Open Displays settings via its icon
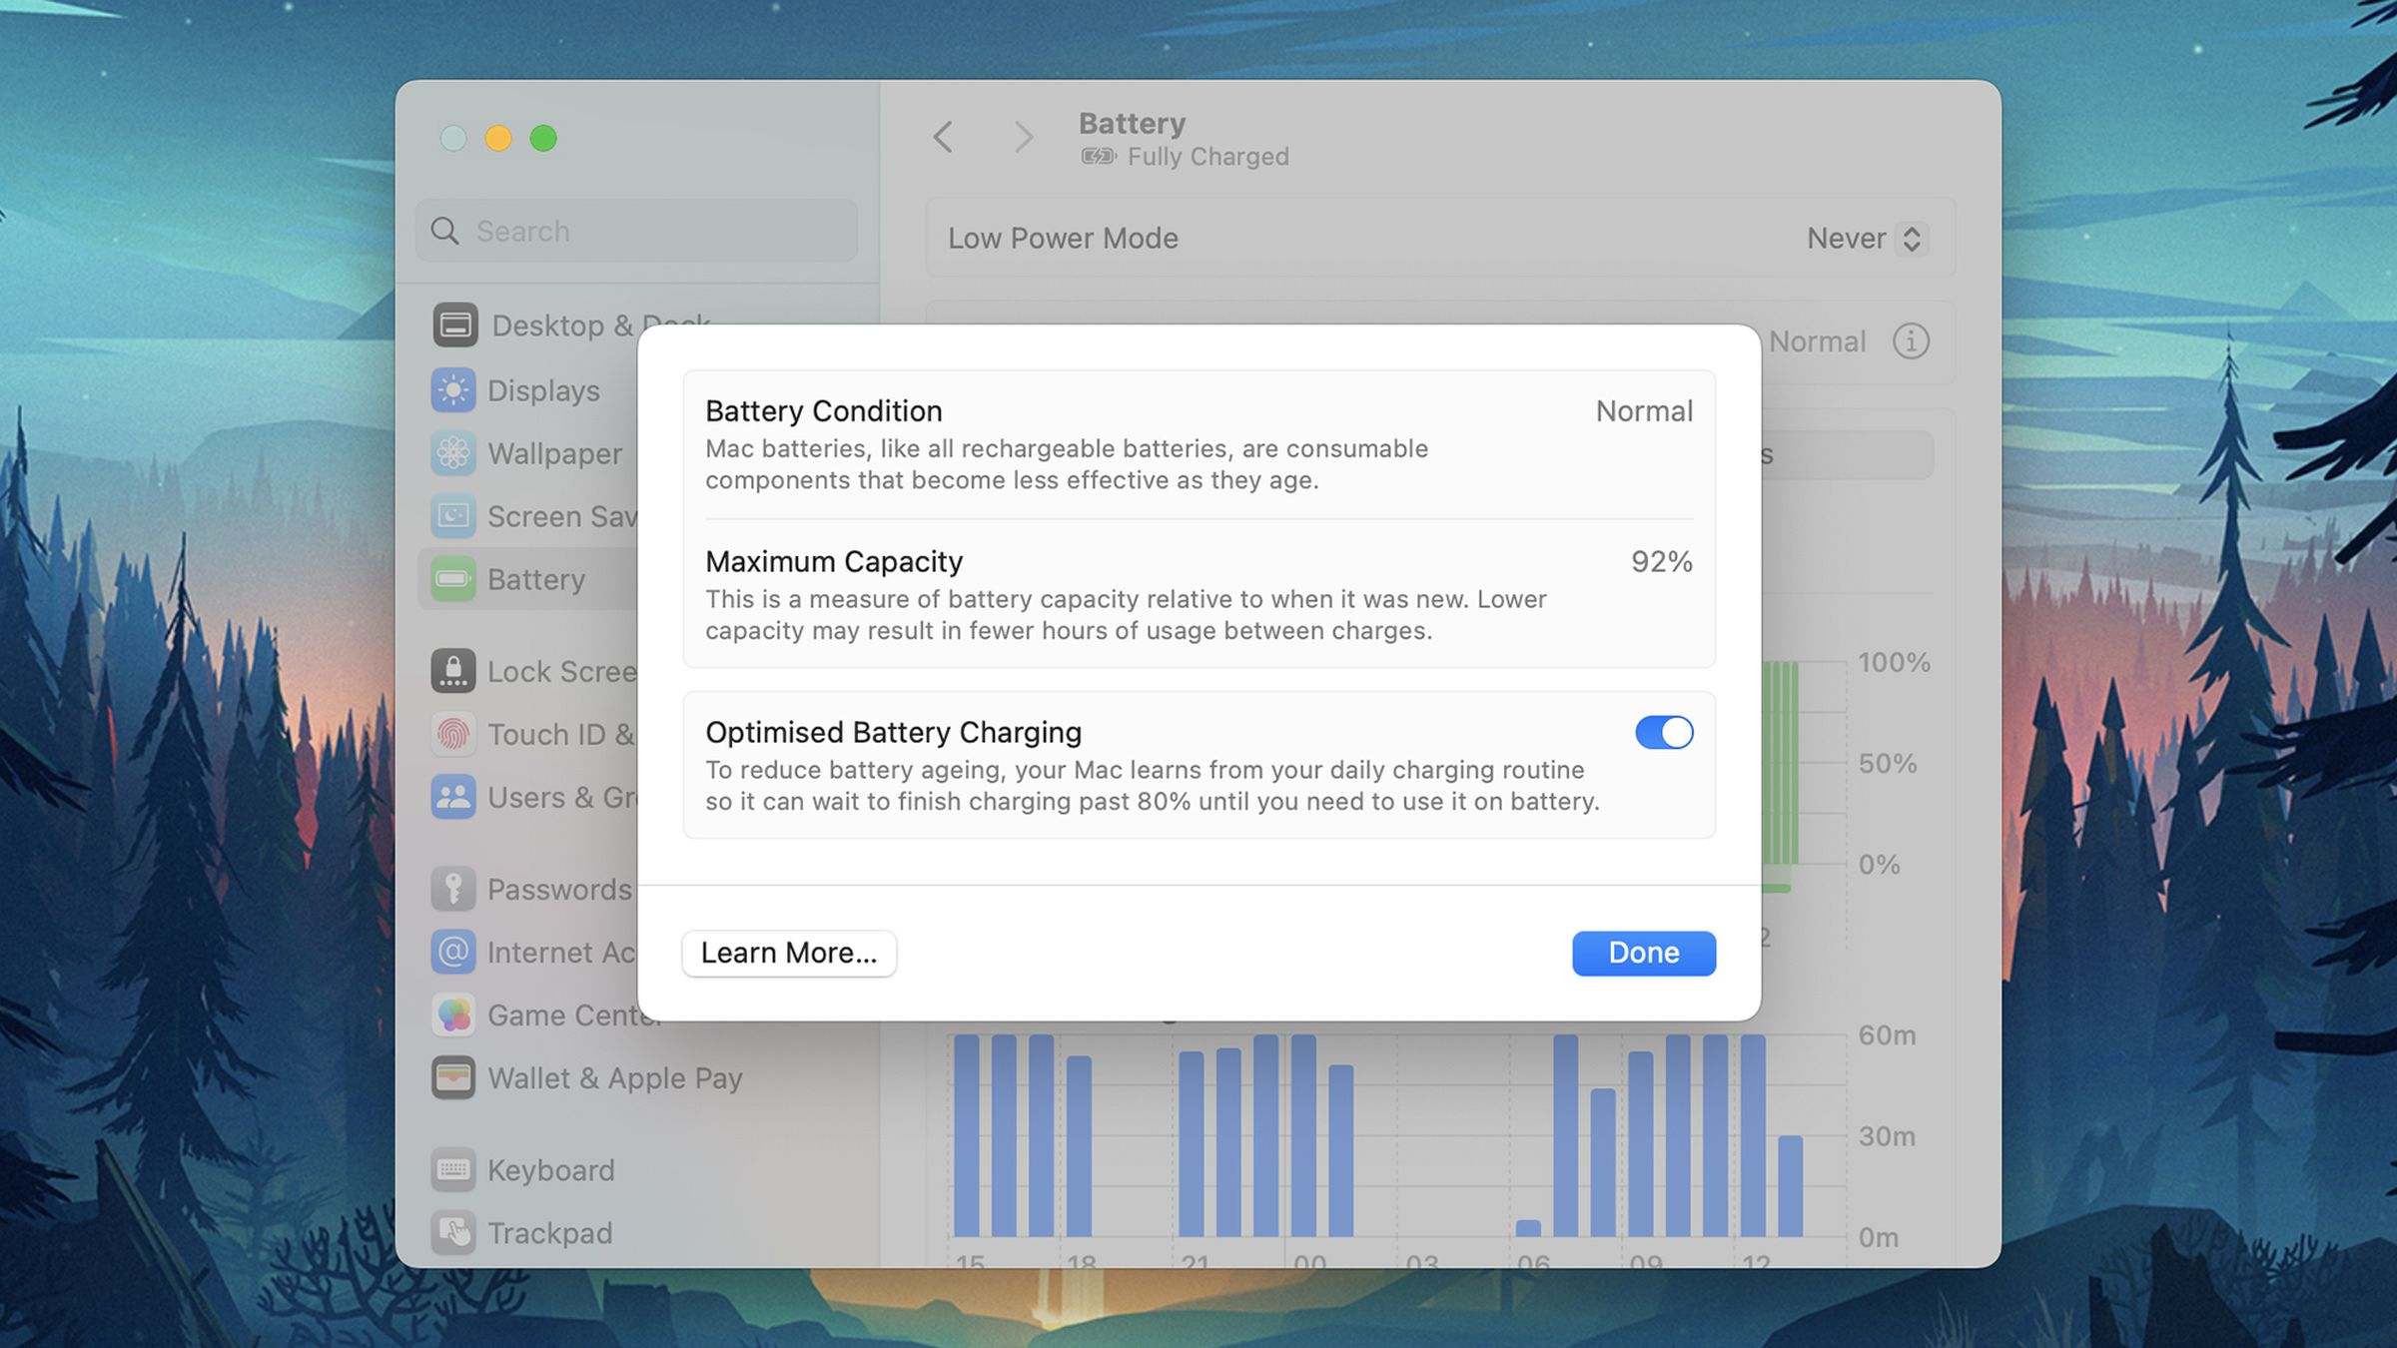This screenshot has width=2397, height=1348. tap(454, 390)
